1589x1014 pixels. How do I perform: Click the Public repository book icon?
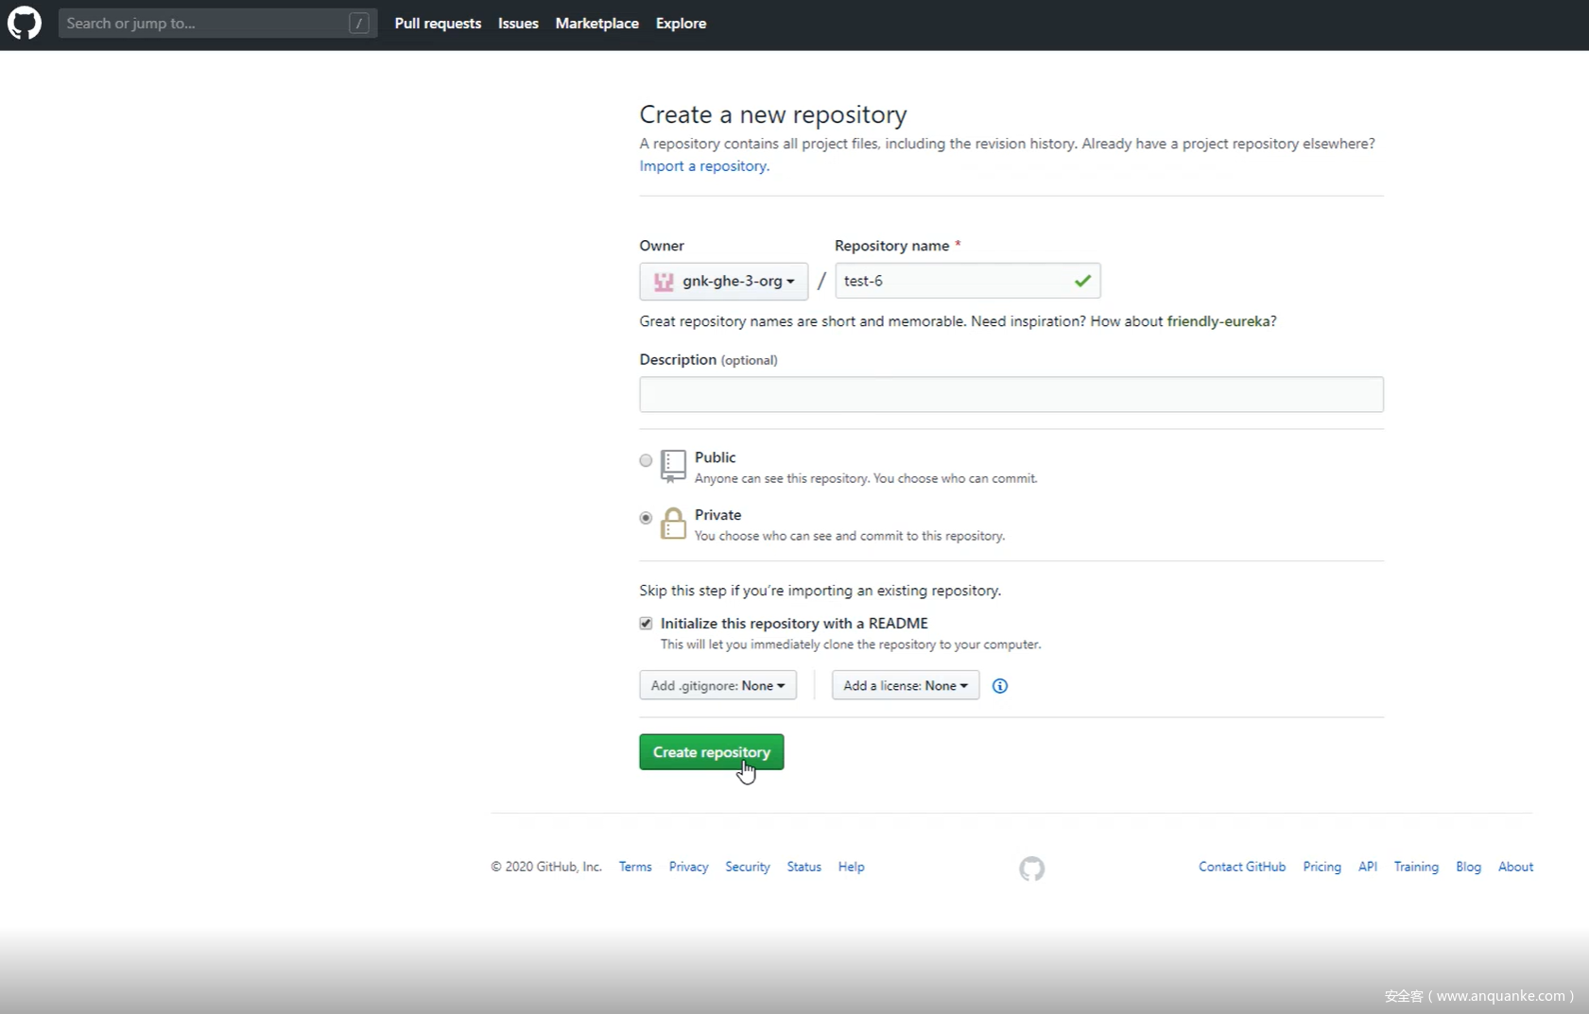673,466
